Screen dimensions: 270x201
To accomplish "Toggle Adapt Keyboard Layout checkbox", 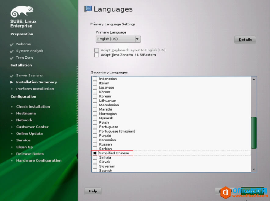I will (97, 50).
